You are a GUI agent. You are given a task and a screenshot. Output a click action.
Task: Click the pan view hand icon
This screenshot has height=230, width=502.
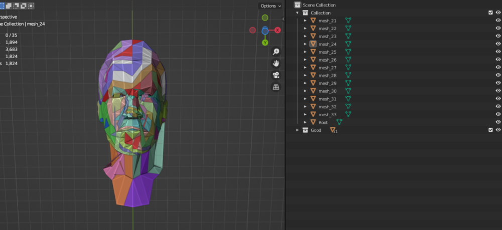[x=276, y=63]
